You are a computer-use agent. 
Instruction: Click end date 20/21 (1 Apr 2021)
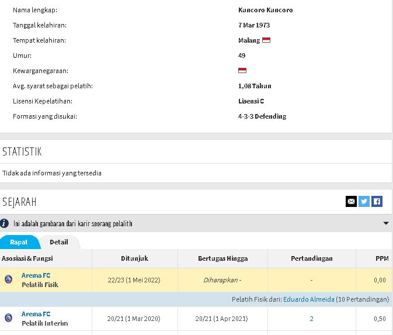[221, 319]
